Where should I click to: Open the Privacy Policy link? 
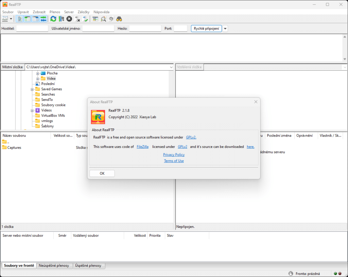174,155
